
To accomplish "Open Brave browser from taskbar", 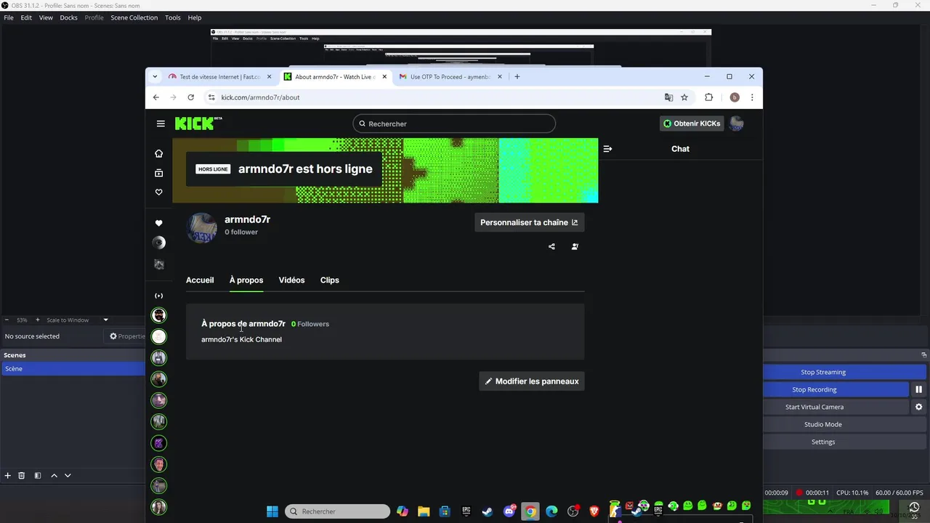I will [594, 511].
